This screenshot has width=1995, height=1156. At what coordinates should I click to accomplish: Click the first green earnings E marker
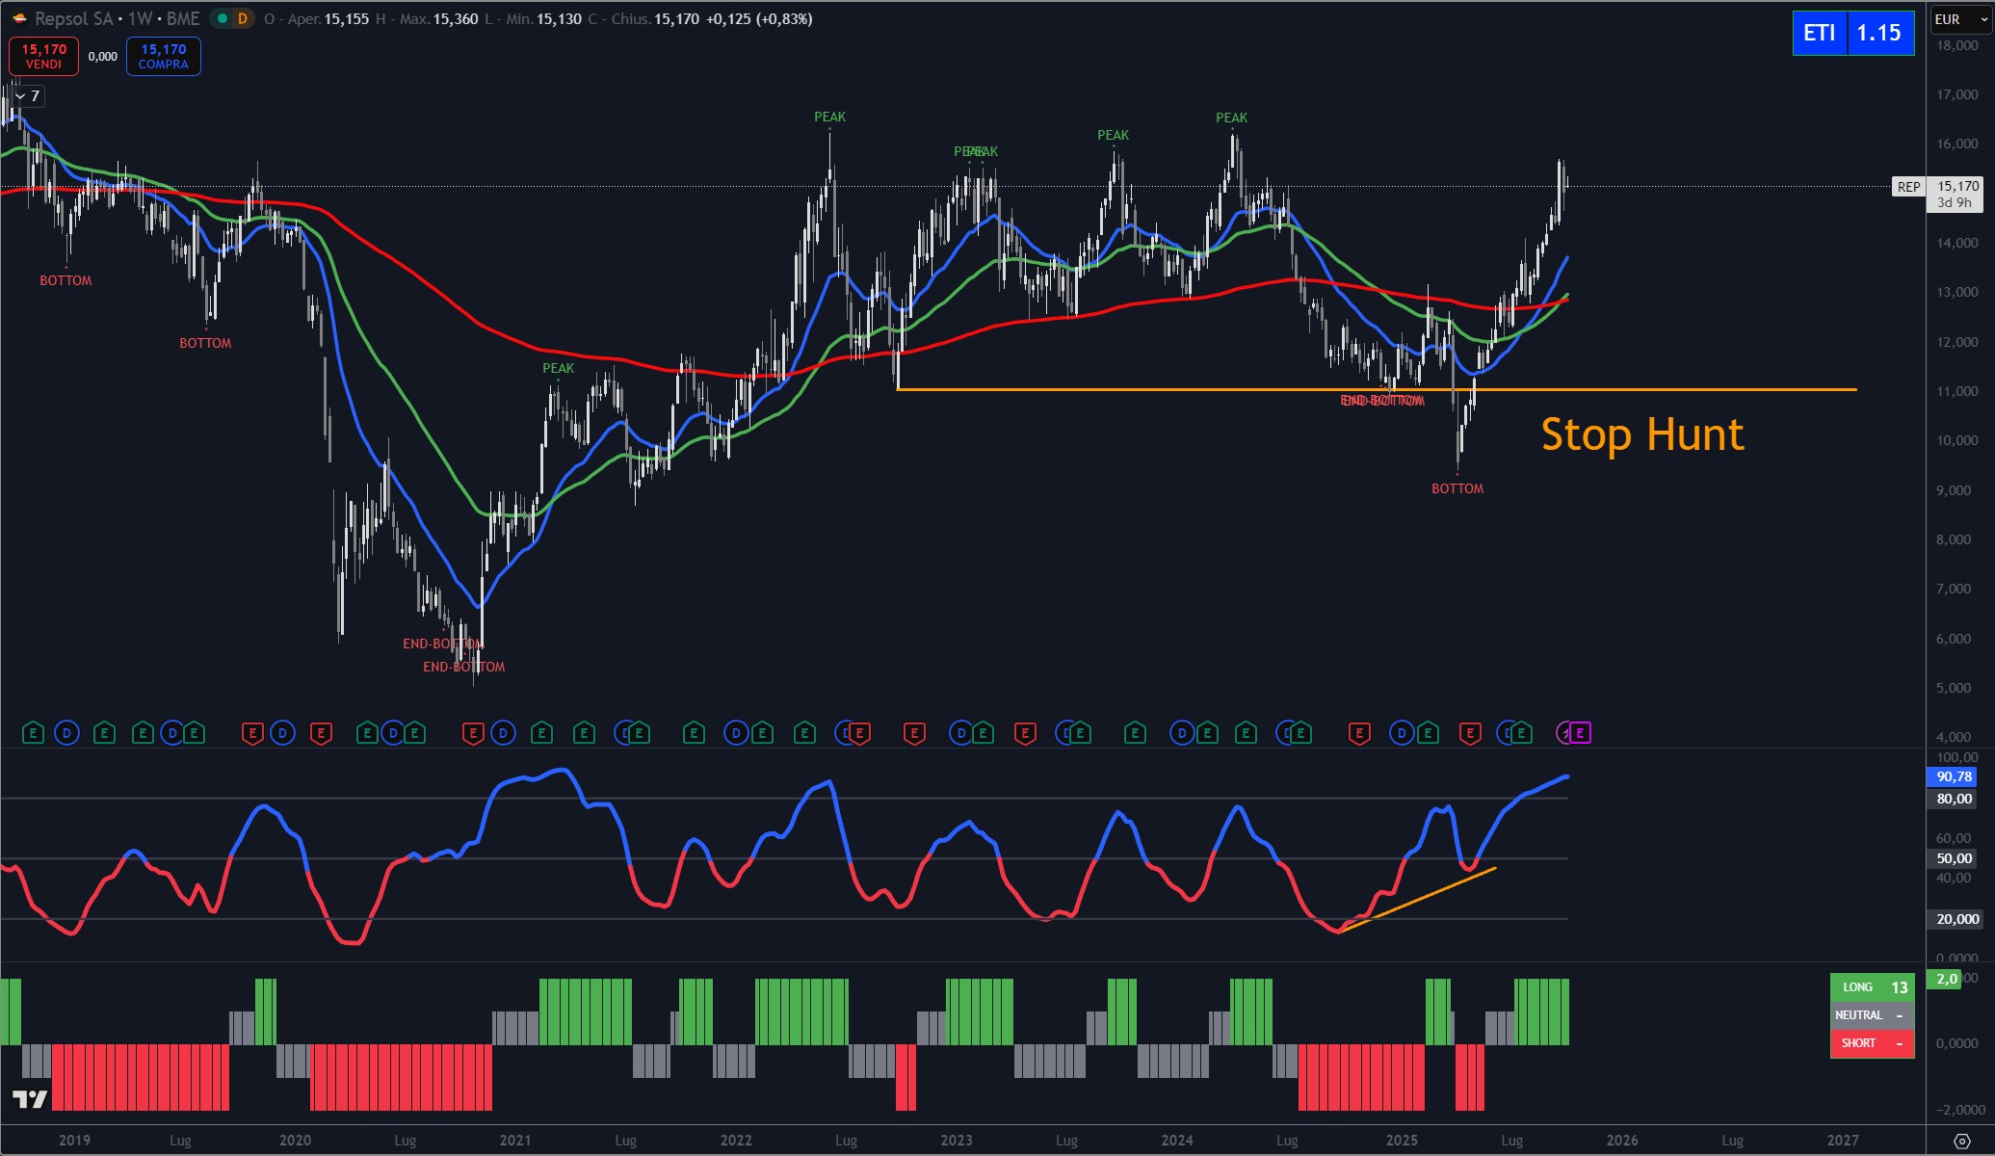coord(33,733)
